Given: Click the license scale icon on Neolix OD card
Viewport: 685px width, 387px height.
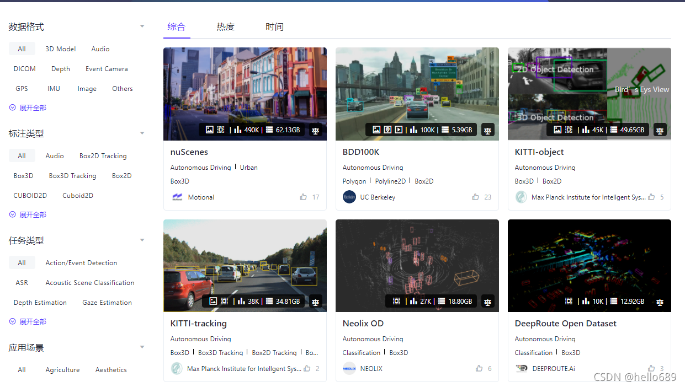Looking at the screenshot, I should pos(488,302).
